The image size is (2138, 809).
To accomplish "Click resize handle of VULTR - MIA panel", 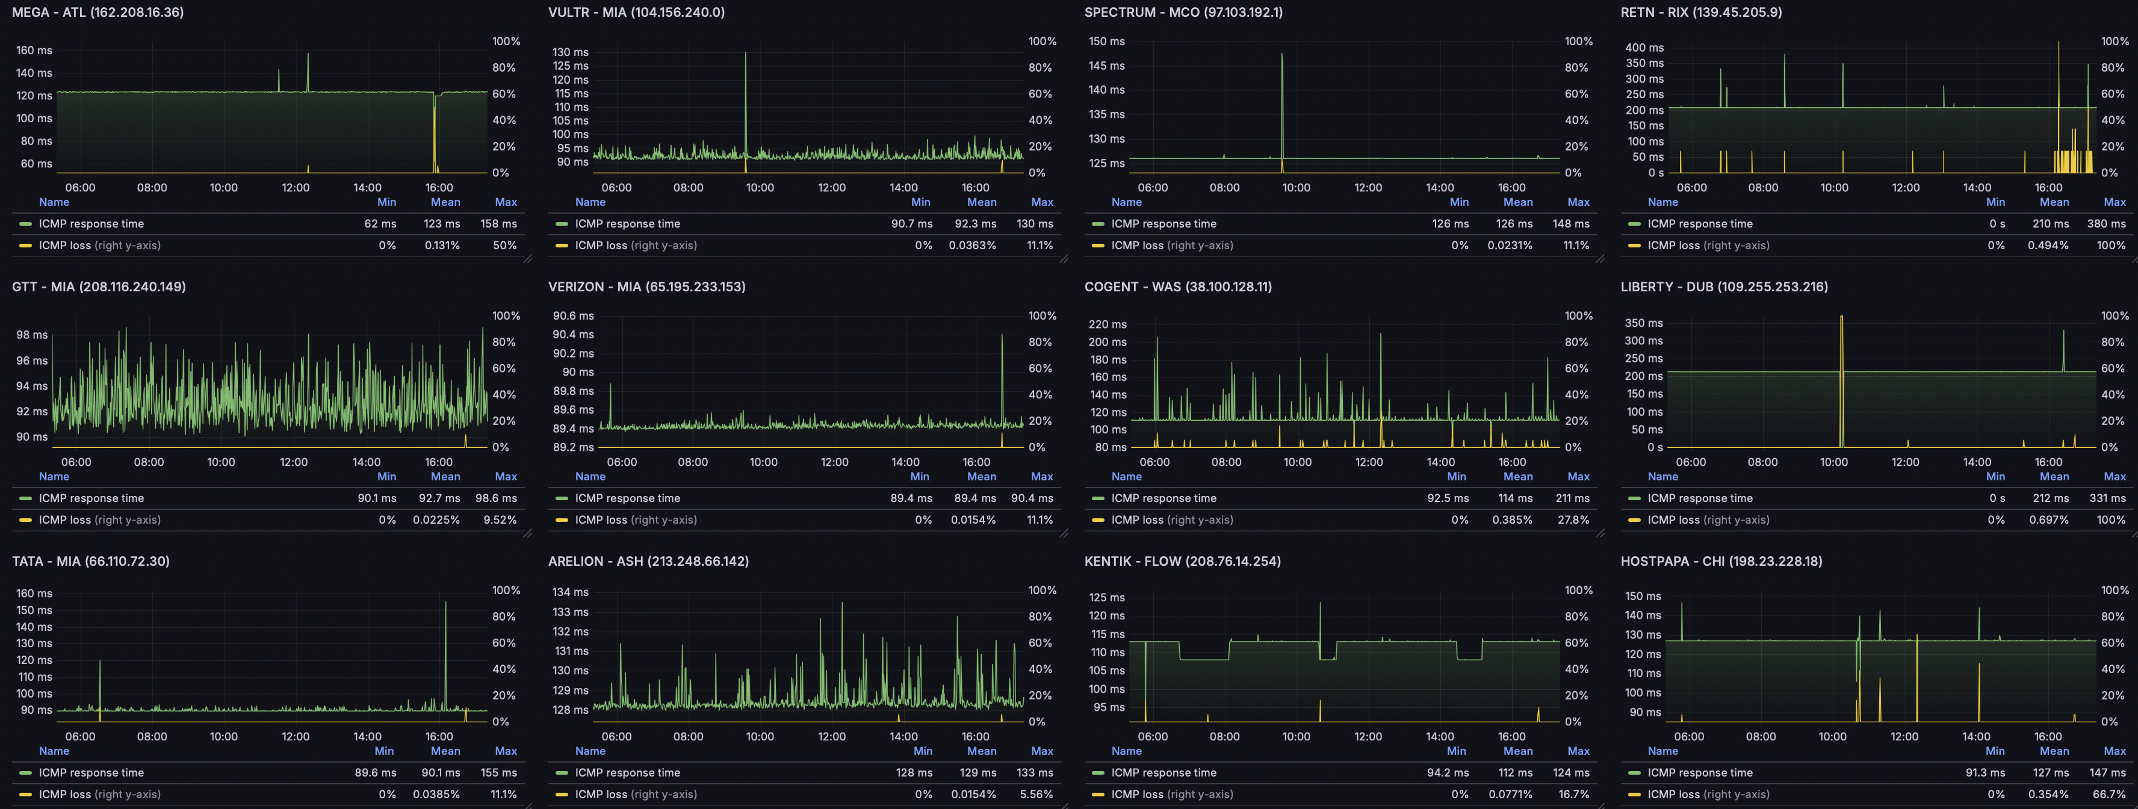I will tap(1064, 259).
